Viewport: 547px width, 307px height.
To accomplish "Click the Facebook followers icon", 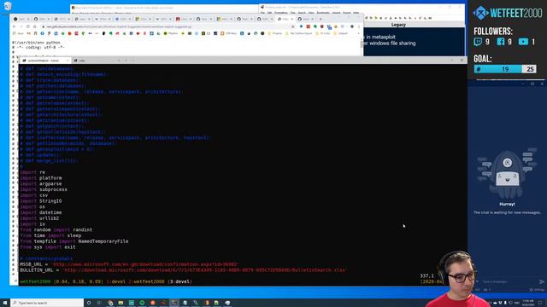I will pos(501,42).
